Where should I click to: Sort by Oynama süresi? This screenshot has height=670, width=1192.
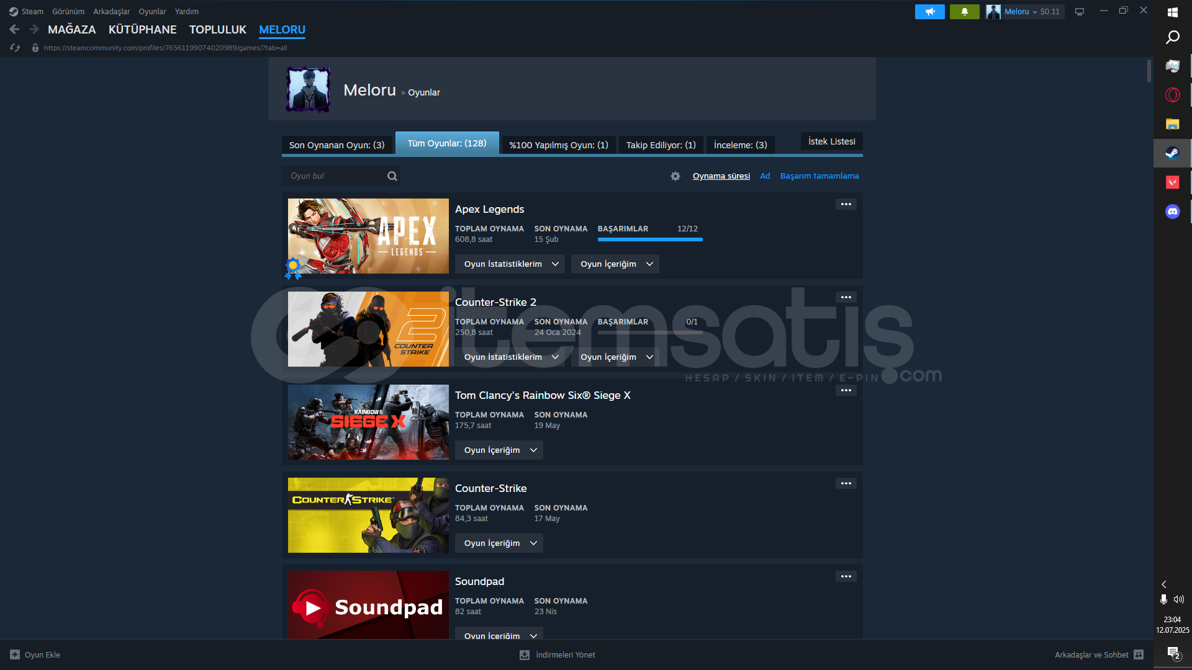coord(721,176)
